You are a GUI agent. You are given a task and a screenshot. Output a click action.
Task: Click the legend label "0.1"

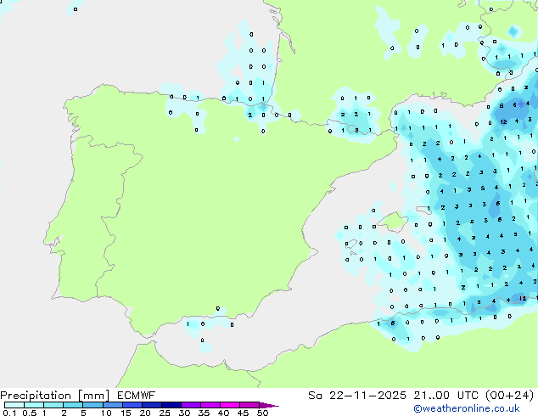coord(9,413)
